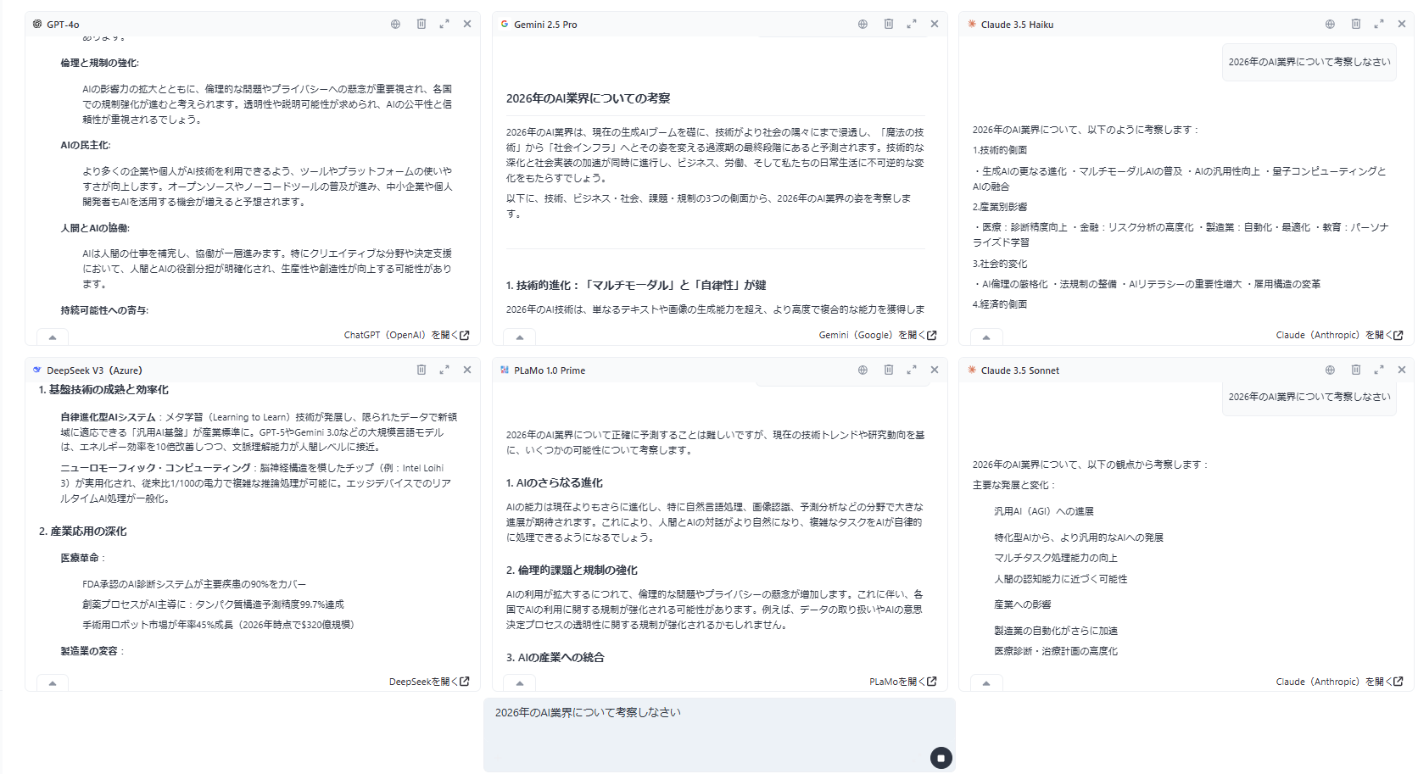Select the Claude 3.5 Haiku model title

(x=1017, y=25)
